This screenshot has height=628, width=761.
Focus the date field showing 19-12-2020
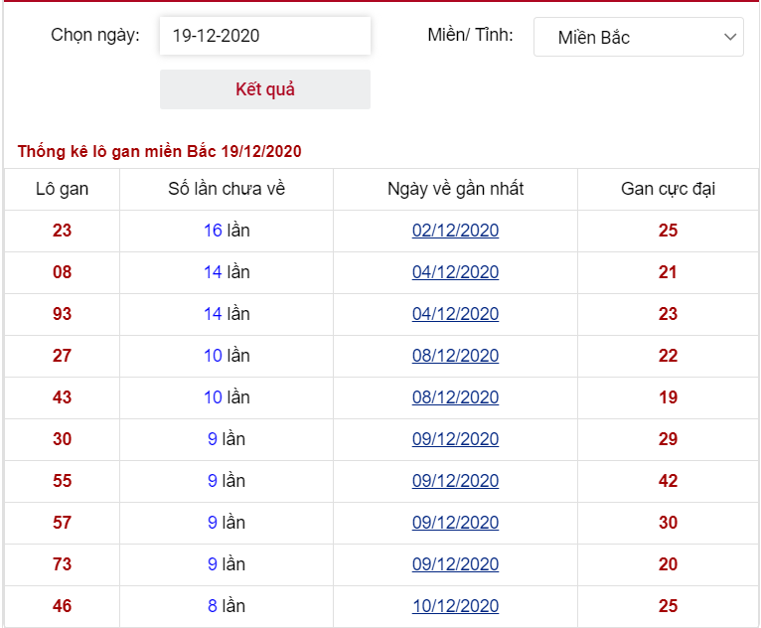[265, 36]
